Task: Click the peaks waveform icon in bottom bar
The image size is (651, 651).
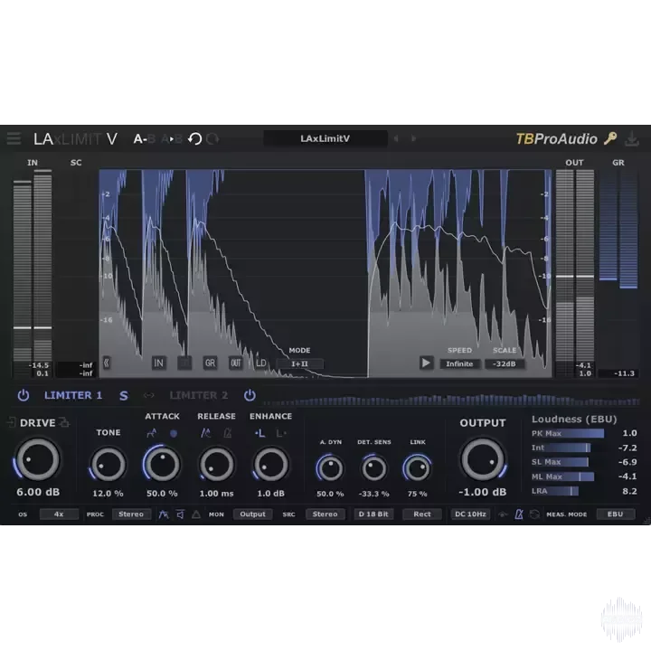Action: click(x=164, y=514)
